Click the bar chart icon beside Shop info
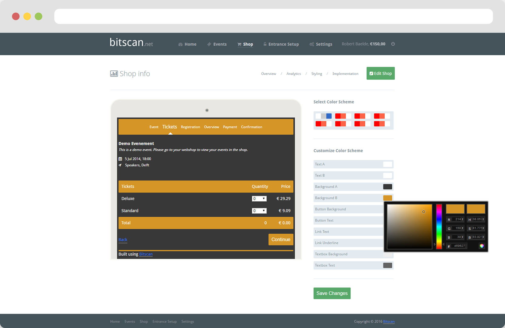Image resolution: width=505 pixels, height=328 pixels. pos(114,73)
